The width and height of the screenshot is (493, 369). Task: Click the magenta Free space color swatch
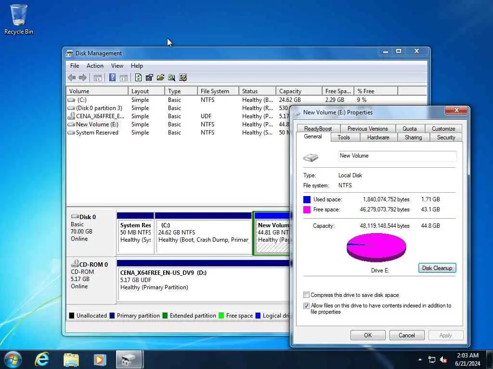(x=307, y=209)
